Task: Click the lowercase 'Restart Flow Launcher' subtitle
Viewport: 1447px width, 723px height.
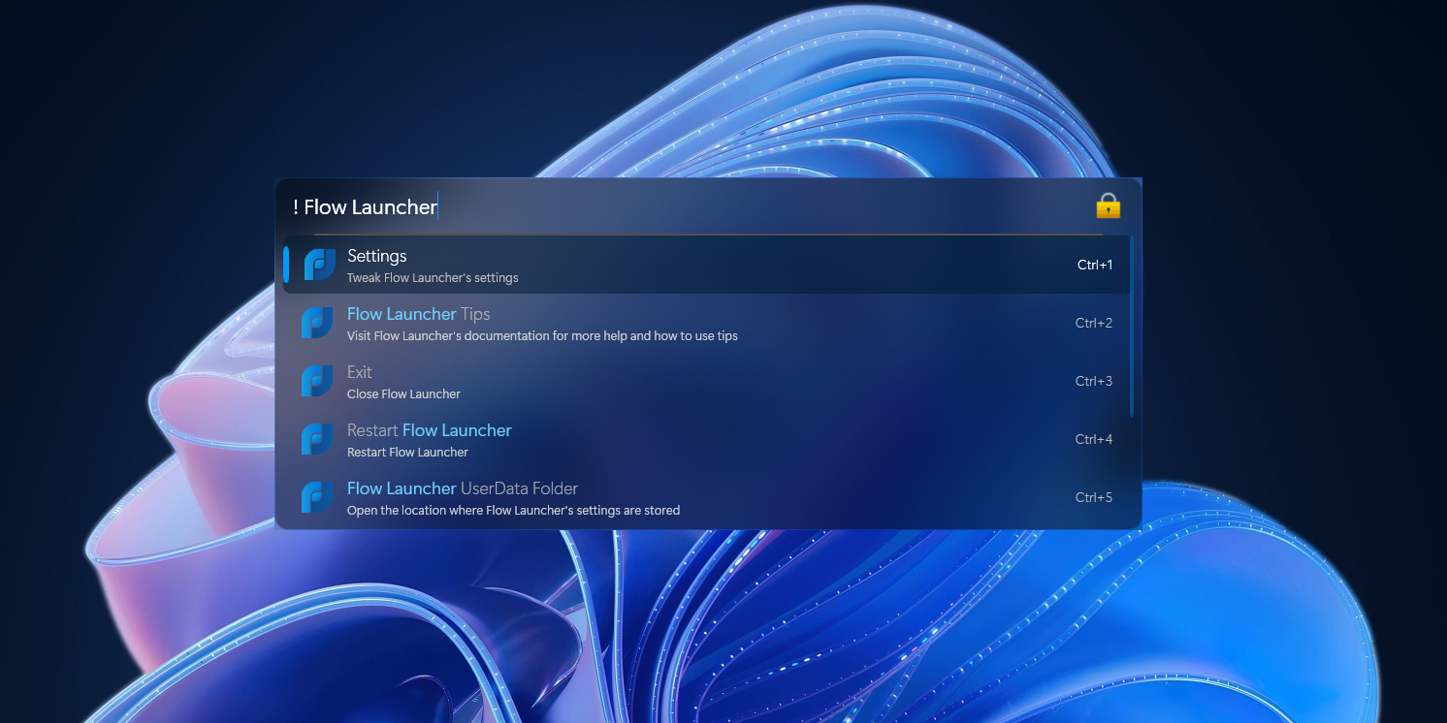Action: (x=407, y=453)
